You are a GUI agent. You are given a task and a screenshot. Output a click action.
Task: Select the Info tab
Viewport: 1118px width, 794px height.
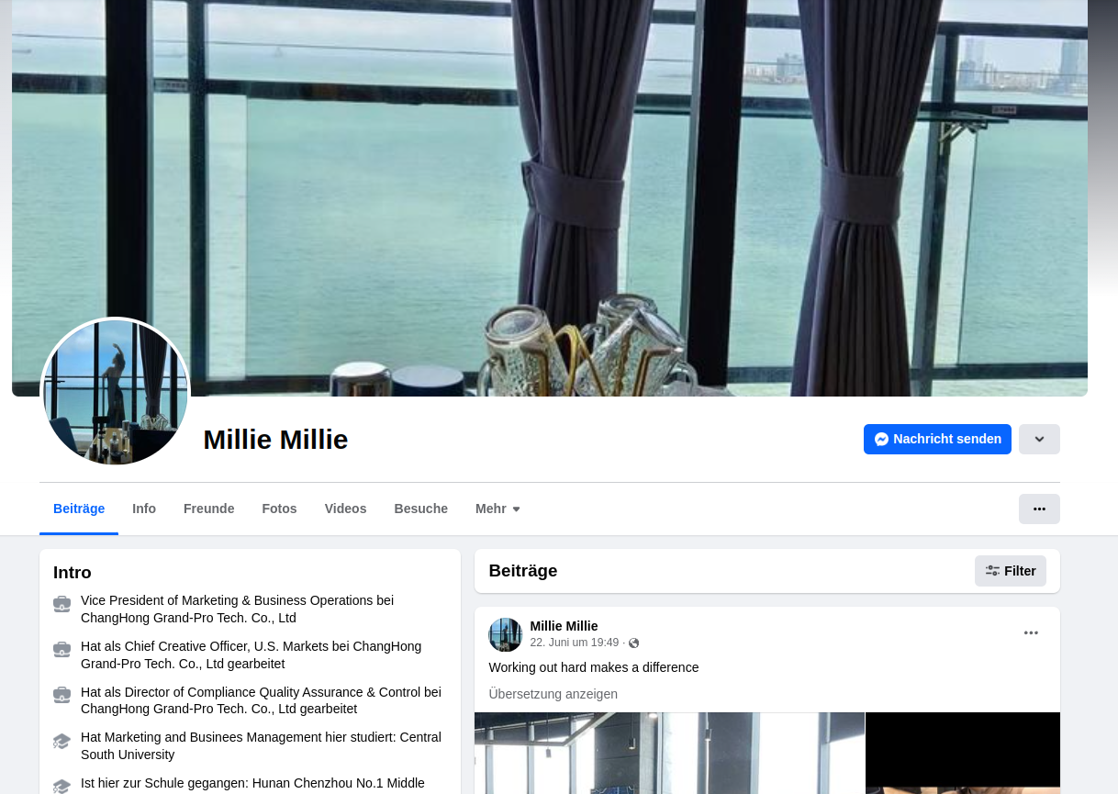pos(144,509)
